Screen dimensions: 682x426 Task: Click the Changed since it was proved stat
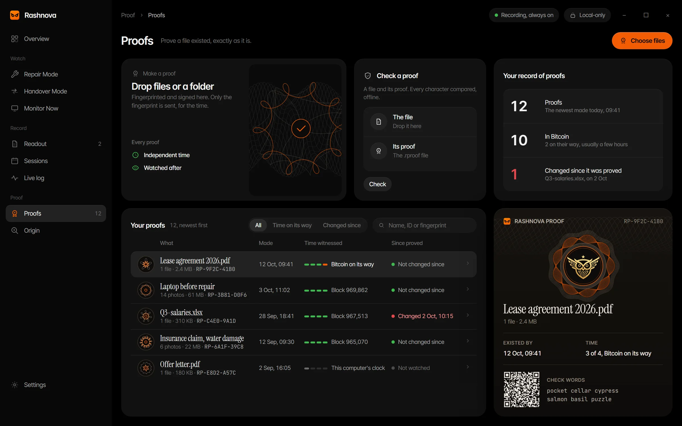pos(583,174)
